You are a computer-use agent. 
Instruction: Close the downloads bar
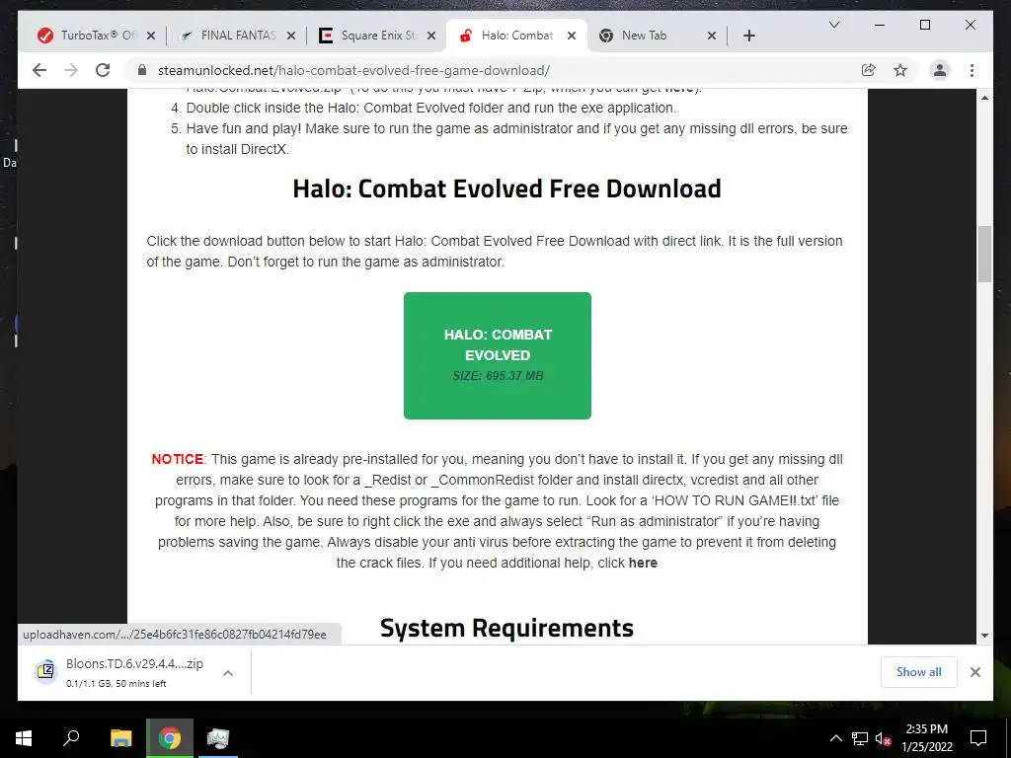974,672
